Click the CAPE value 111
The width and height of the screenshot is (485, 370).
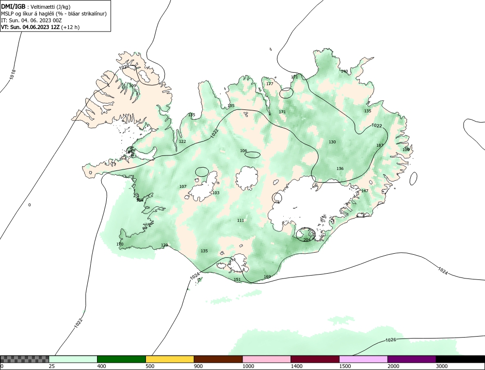coord(241,220)
